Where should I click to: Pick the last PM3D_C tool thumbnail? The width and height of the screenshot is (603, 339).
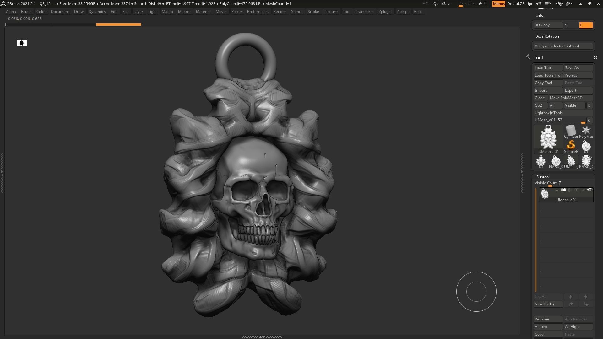[586, 162]
